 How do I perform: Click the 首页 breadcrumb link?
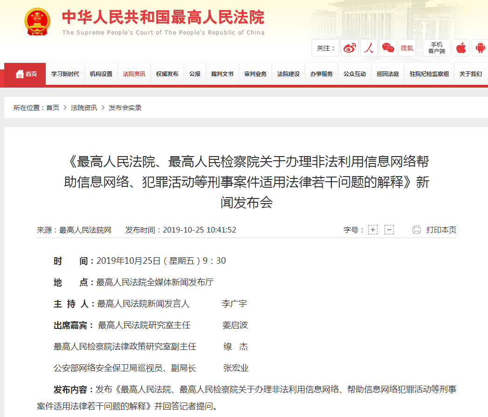[53, 108]
